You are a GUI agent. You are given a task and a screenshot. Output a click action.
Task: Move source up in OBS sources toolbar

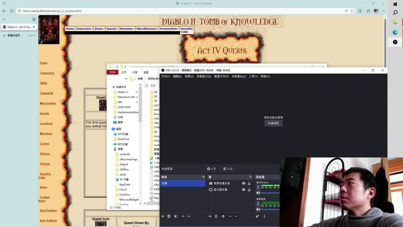(230, 216)
